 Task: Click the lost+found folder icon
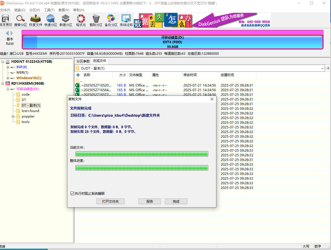(18, 111)
